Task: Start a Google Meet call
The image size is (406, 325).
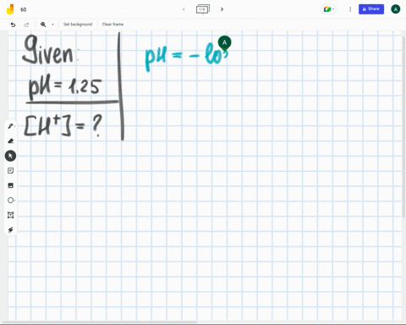Action: 328,9
